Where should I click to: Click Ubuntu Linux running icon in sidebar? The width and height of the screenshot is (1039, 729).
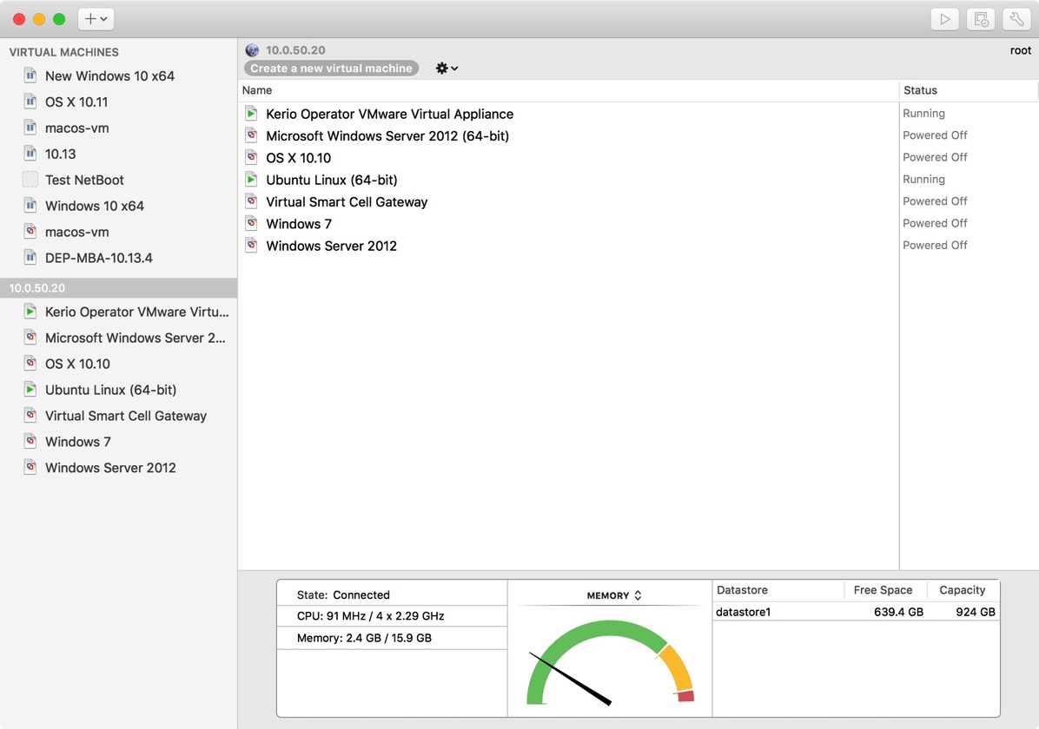tap(30, 390)
